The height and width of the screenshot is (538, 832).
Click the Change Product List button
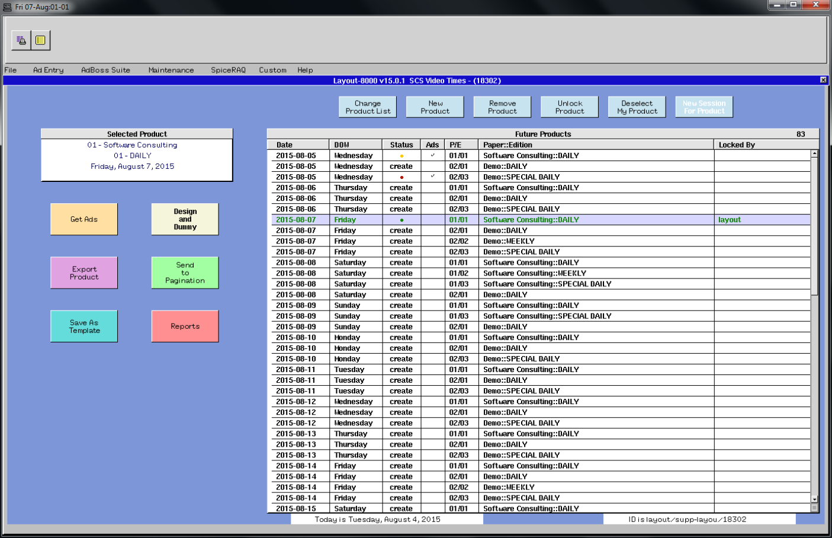[x=368, y=107]
